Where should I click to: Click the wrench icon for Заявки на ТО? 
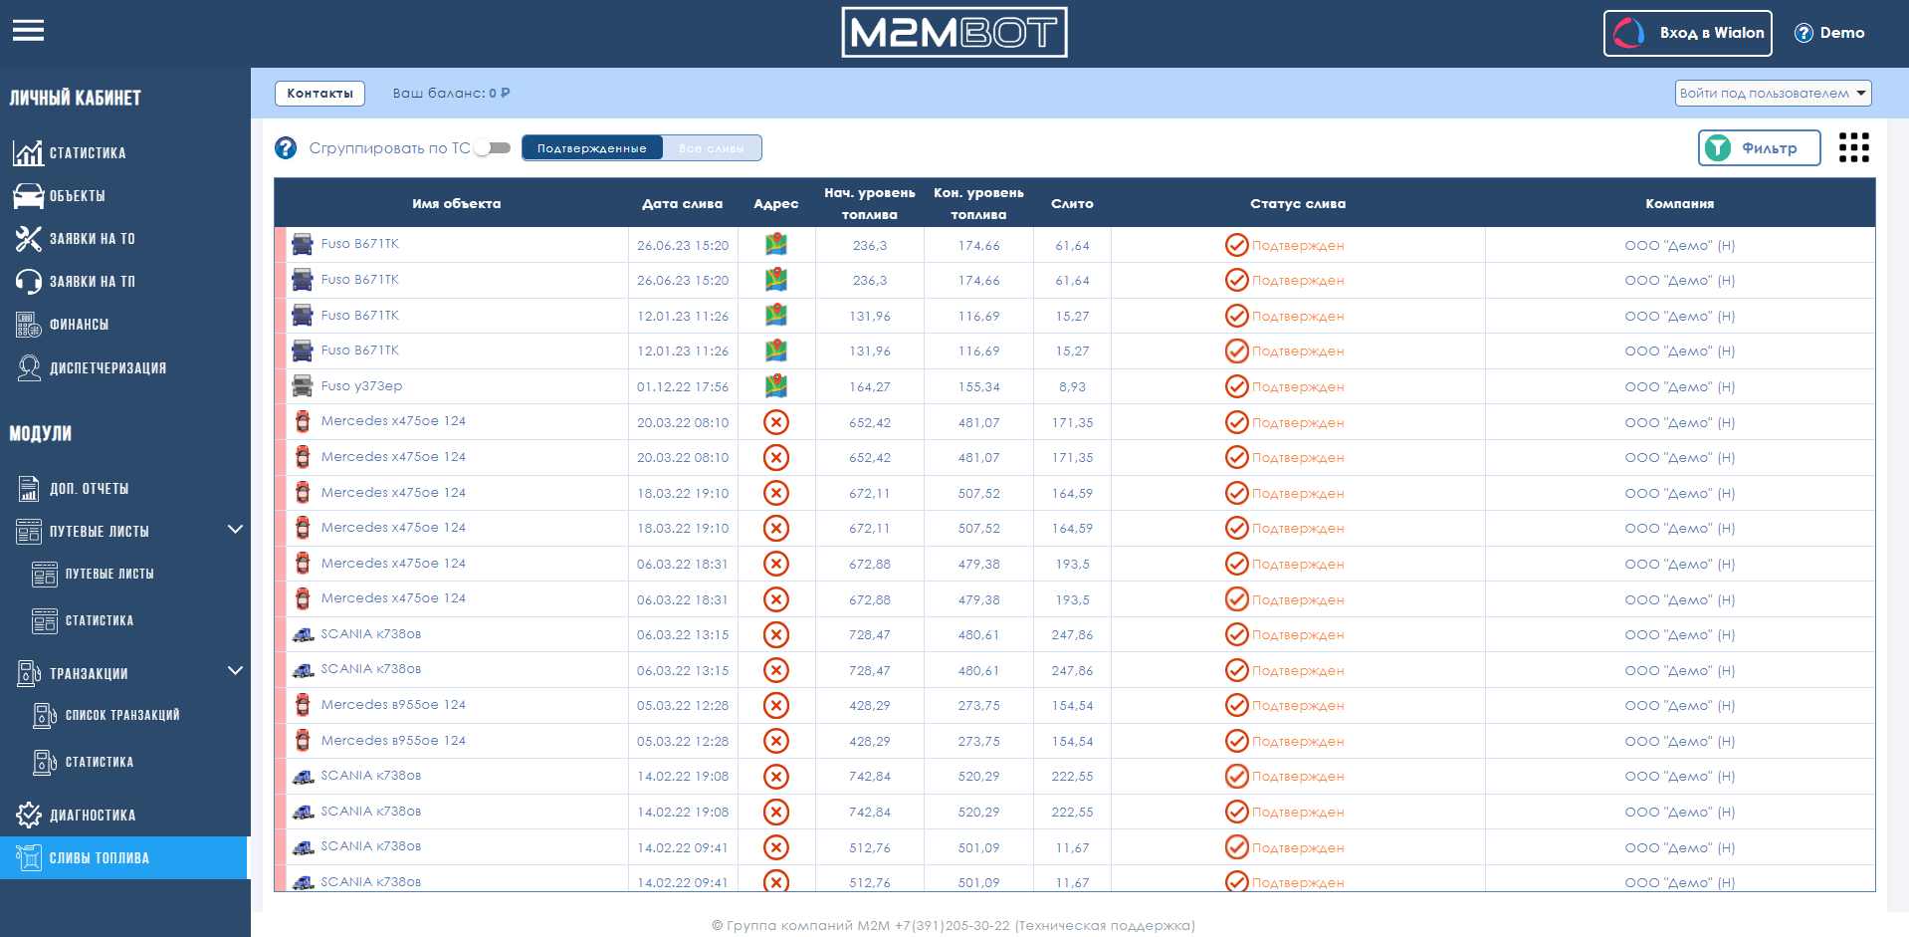[28, 238]
